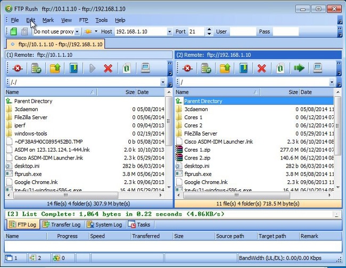The height and width of the screenshot is (268, 346).
Task: Select the ftp://10.1.1.10 - ftp://192.168.1.10 session tab
Action: (56, 44)
